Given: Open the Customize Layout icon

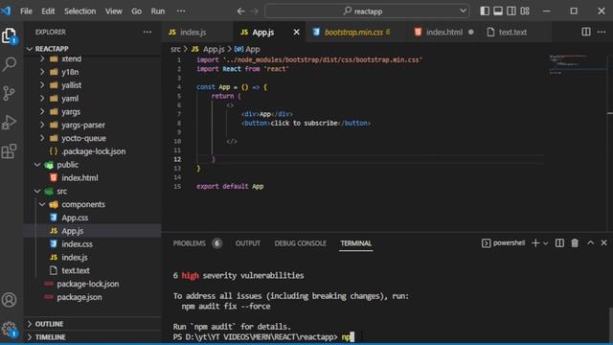Looking at the screenshot, I should [x=525, y=11].
